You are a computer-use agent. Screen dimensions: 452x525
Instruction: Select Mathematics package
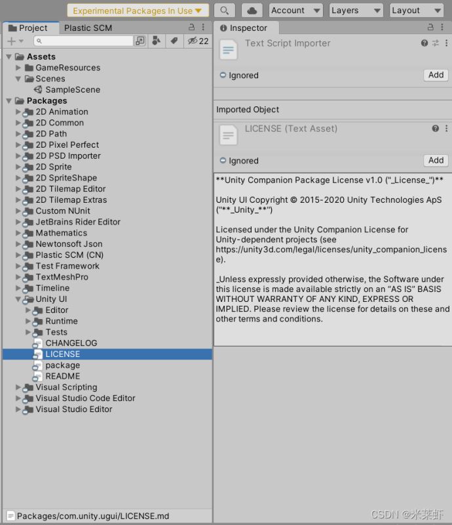point(61,233)
